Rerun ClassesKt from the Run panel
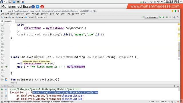This screenshot has width=183, height=103. [2, 90]
